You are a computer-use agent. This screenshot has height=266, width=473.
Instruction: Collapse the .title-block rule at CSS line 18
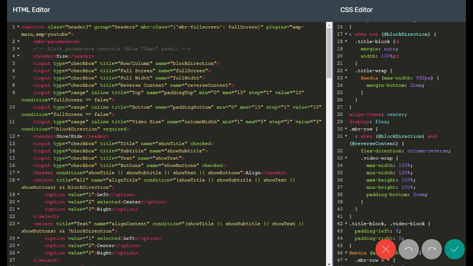click(346, 41)
